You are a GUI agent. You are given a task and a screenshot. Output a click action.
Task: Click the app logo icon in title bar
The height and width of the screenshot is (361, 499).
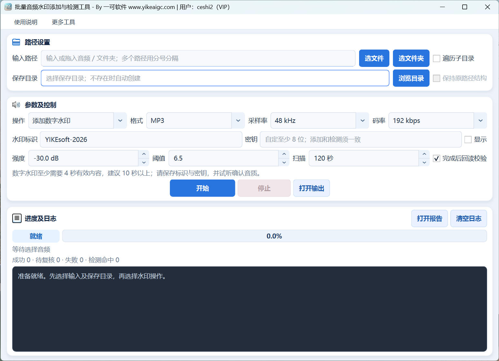coord(8,7)
